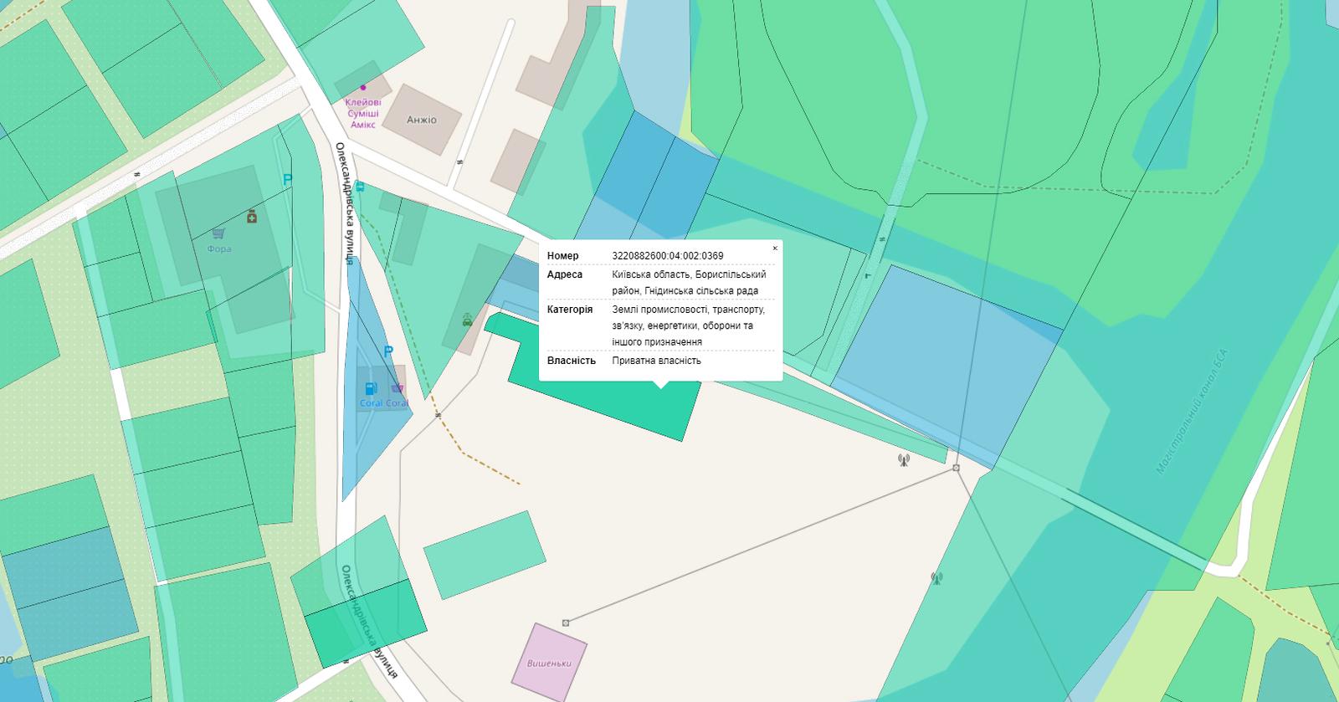
Task: Select the light green rectangular parcel above Вишеньки
Action: [x=484, y=555]
